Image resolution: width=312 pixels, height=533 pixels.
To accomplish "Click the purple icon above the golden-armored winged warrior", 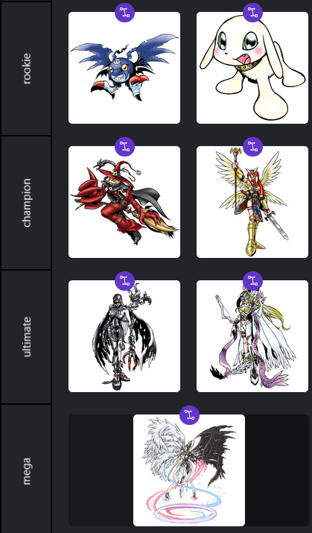I will coord(252,147).
